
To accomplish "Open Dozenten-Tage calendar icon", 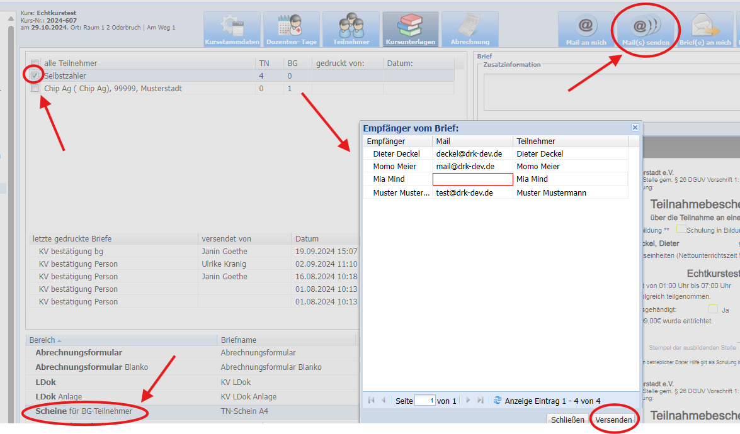I will (291, 29).
